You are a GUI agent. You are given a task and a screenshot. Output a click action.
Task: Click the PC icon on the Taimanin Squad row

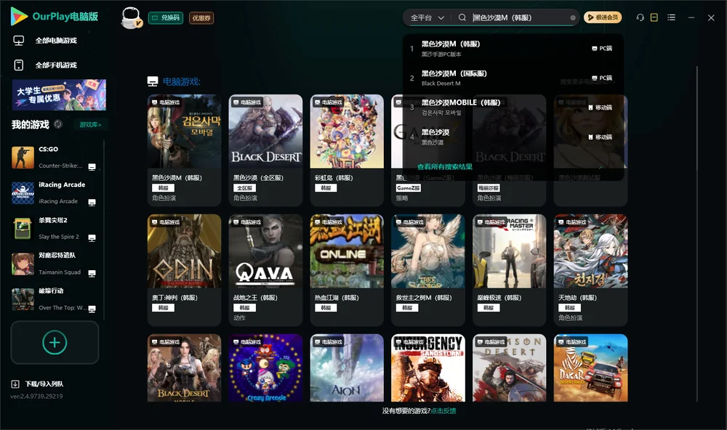92,273
